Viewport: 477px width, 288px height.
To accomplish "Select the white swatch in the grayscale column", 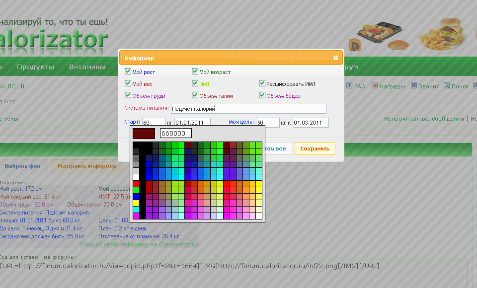I will [x=136, y=177].
